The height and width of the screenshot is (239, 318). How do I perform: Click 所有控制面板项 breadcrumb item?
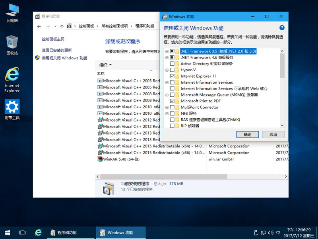[114, 26]
